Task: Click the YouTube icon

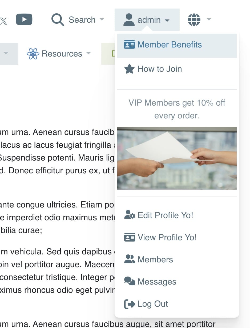Action: [x=24, y=19]
